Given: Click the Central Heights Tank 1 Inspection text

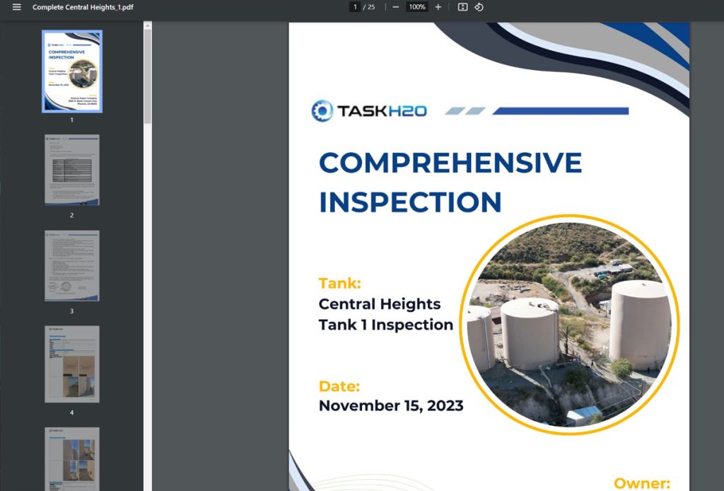Looking at the screenshot, I should point(385,314).
